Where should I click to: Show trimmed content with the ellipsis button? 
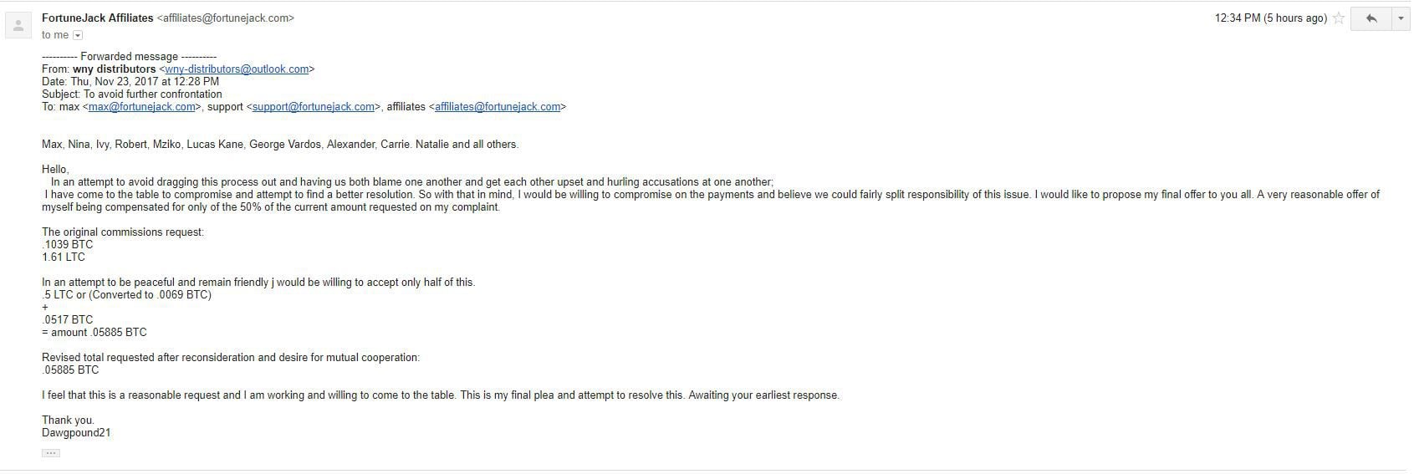pos(51,453)
